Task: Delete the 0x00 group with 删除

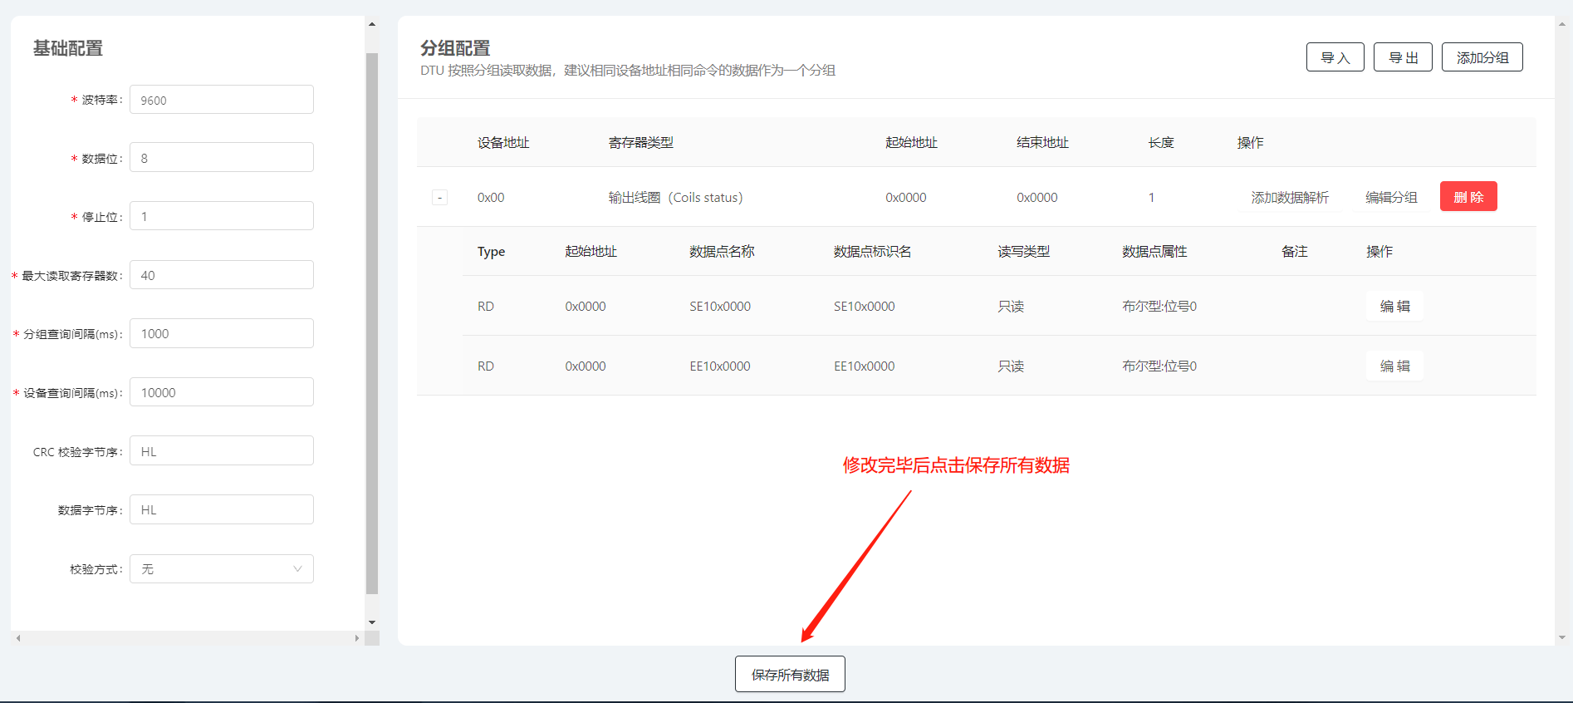Action: pyautogui.click(x=1468, y=197)
